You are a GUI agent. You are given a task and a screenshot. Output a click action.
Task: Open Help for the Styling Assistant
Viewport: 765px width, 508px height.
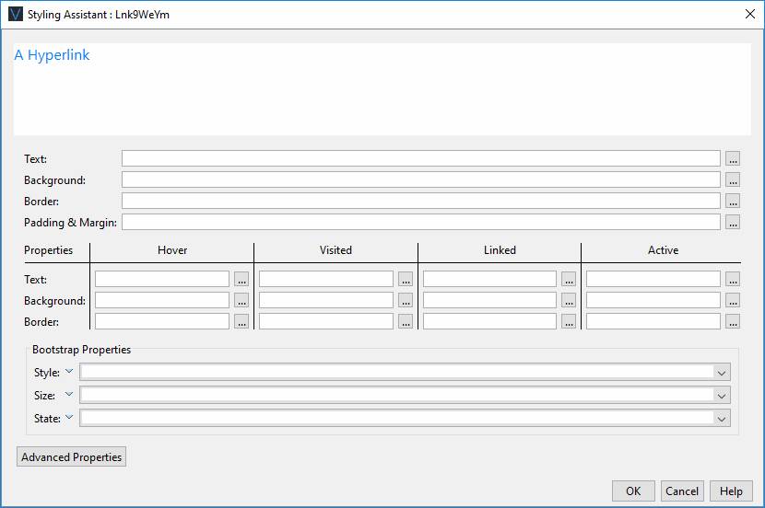coord(731,491)
